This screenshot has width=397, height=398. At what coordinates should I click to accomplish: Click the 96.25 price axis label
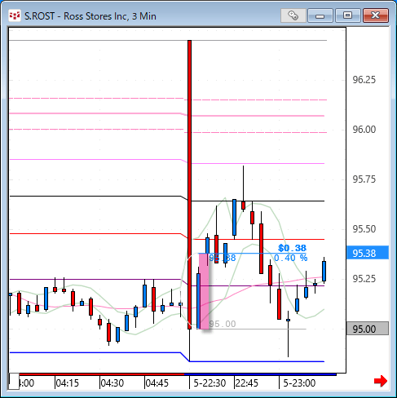[364, 80]
